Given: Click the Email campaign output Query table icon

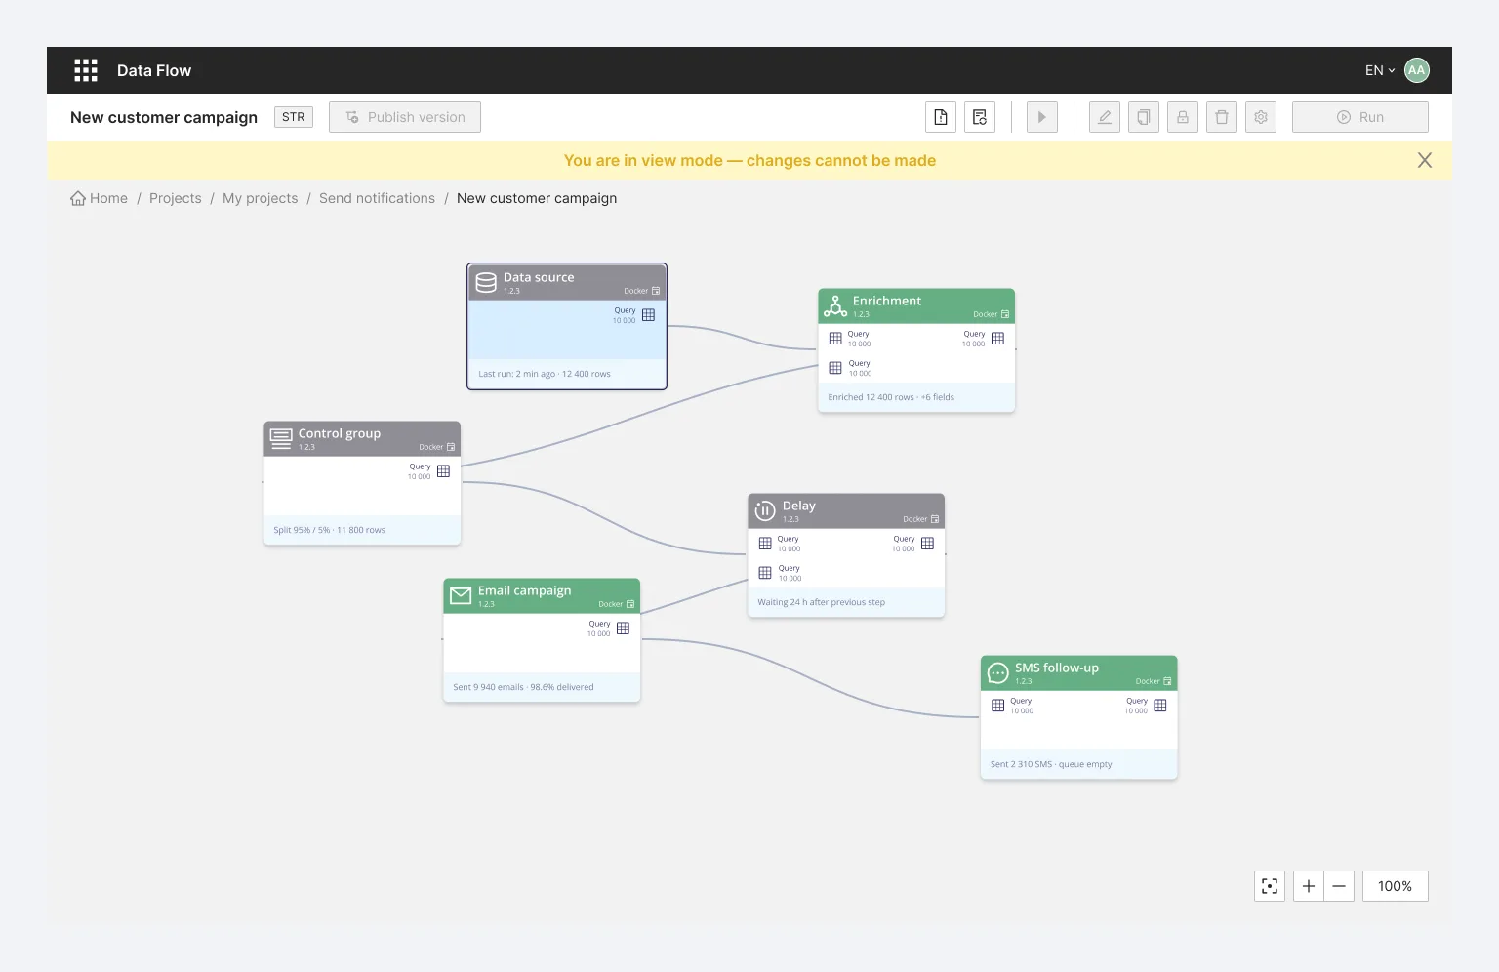Looking at the screenshot, I should (x=624, y=628).
